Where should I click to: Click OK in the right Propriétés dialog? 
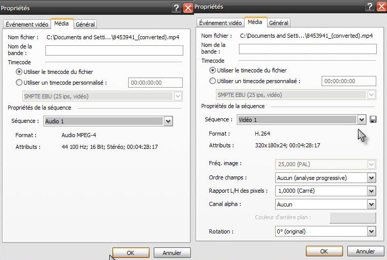[x=324, y=251]
